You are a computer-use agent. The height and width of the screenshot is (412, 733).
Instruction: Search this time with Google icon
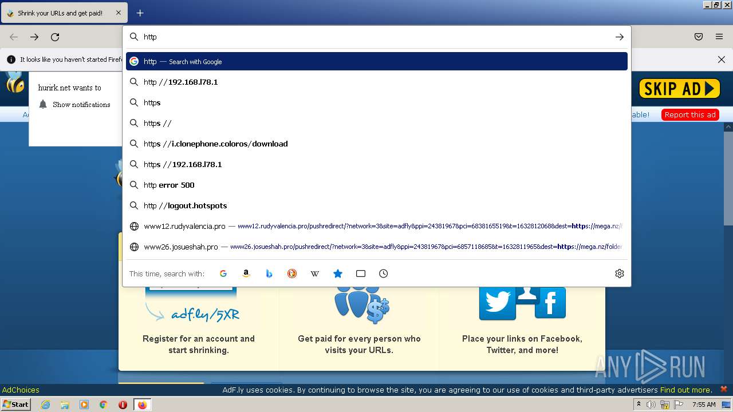(x=223, y=274)
